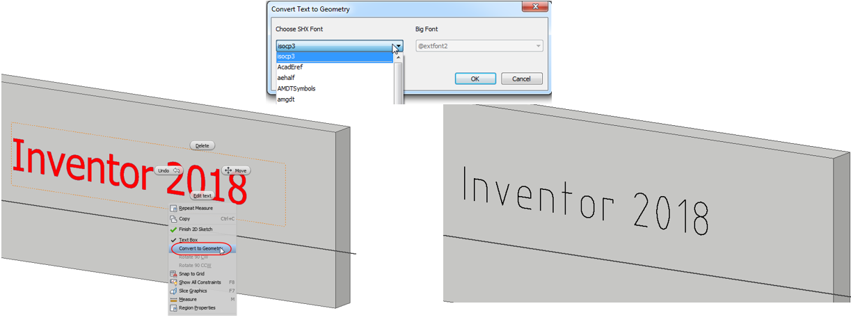Toggle the Snap to Grid option

tap(191, 274)
